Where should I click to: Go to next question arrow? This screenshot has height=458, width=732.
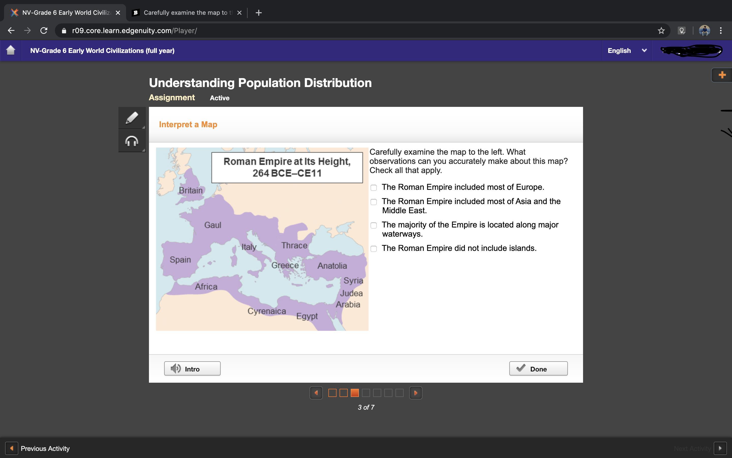point(415,393)
